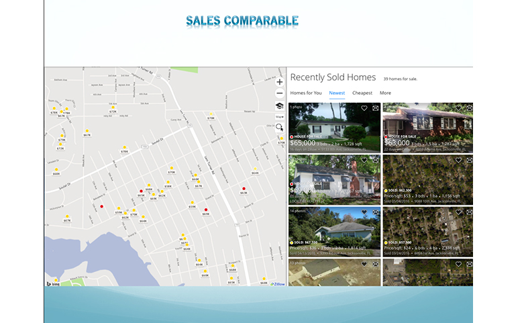Zoom out on the map

tap(280, 94)
